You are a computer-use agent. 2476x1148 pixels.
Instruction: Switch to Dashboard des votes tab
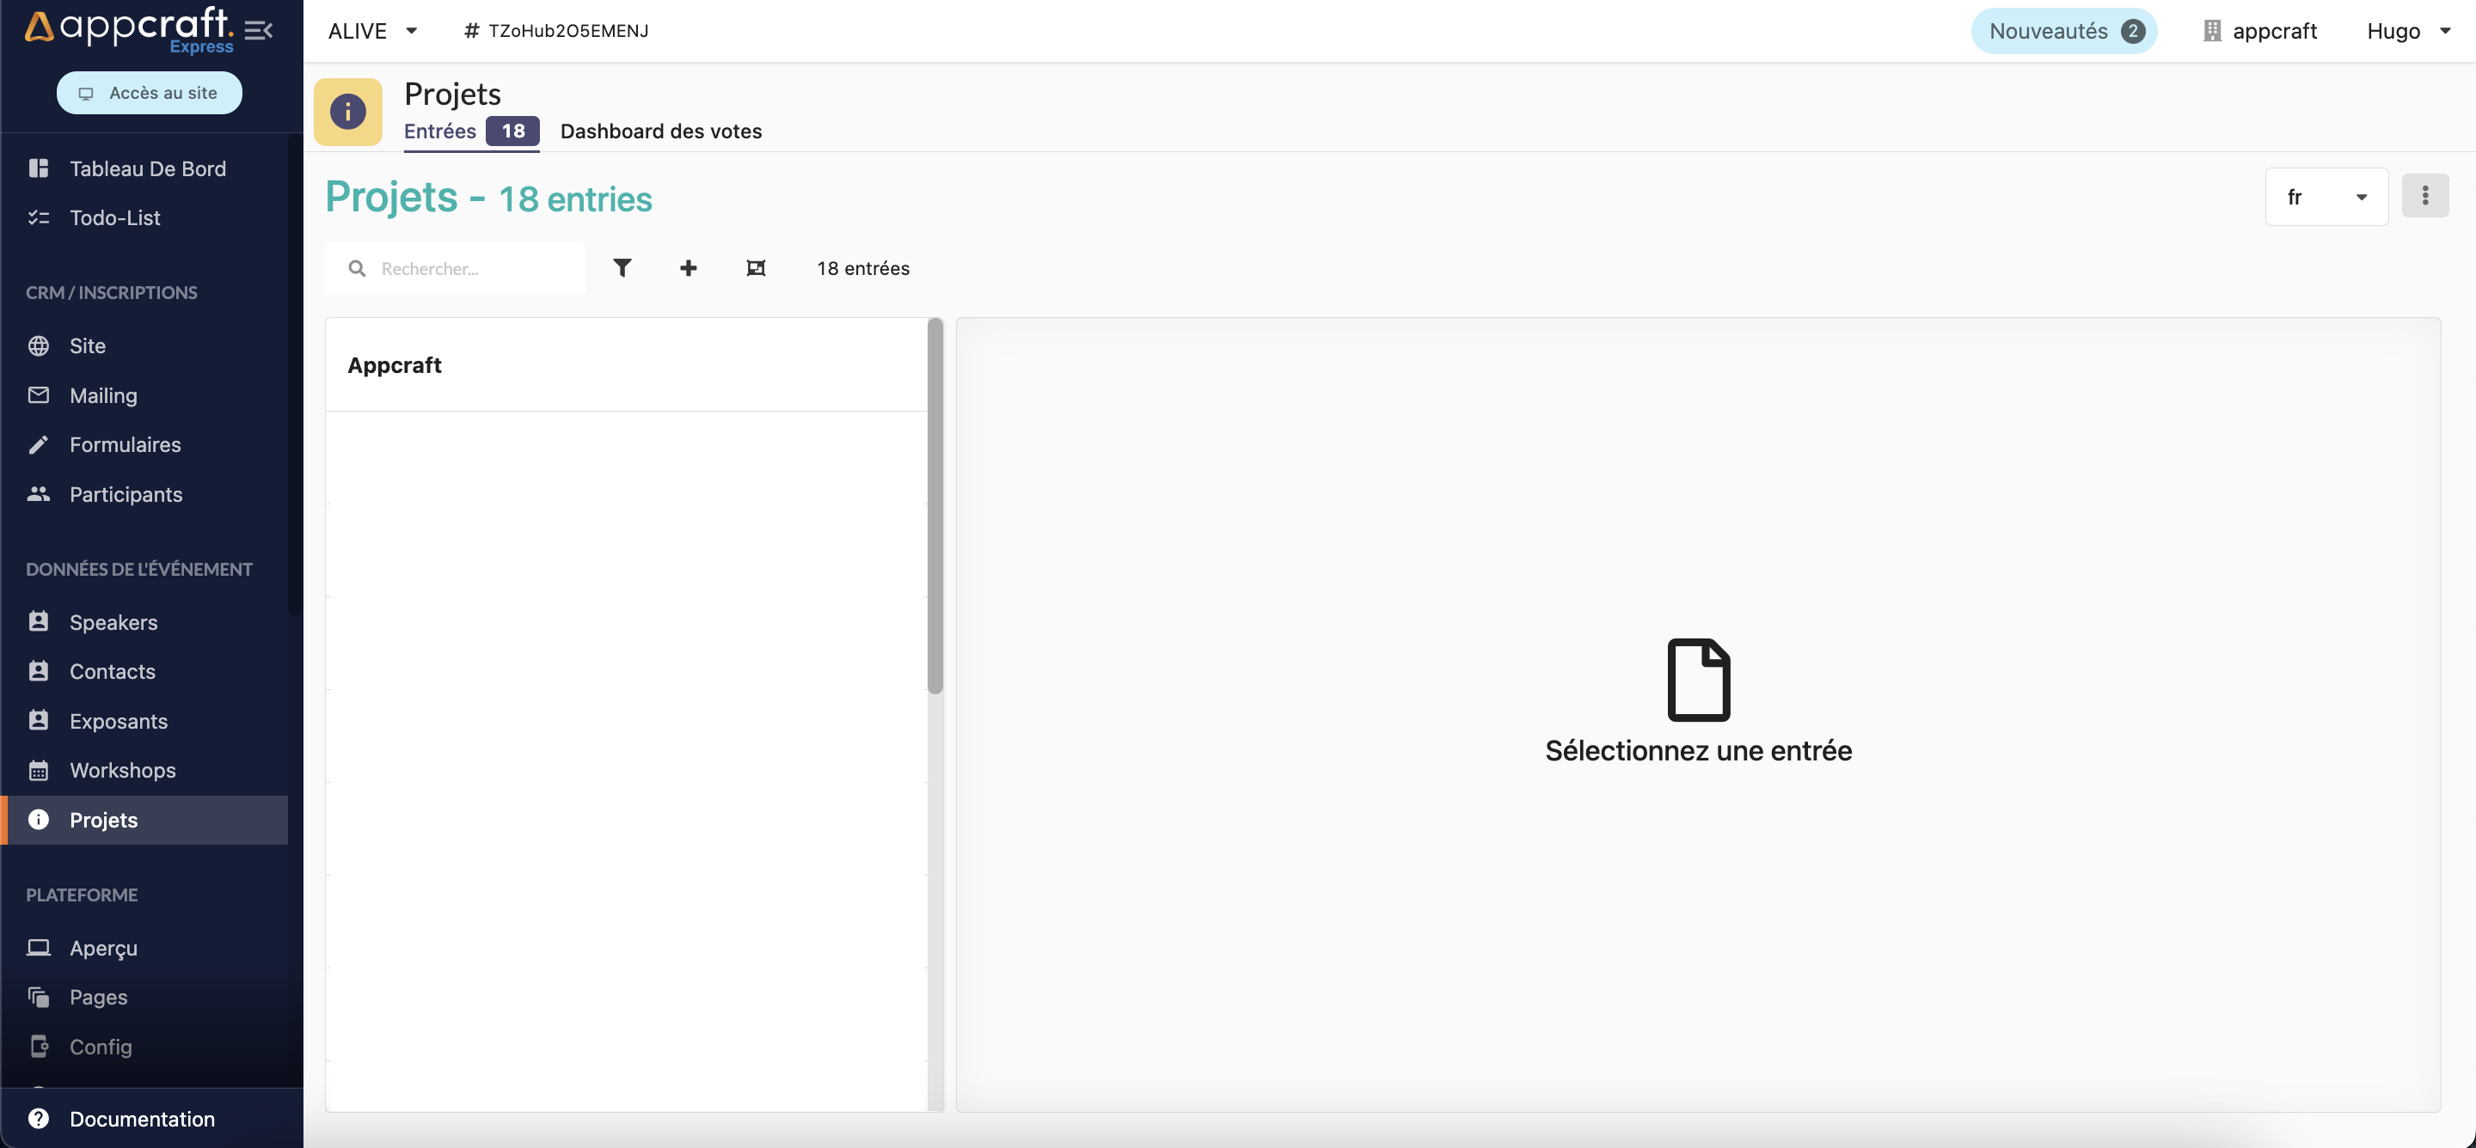[660, 131]
